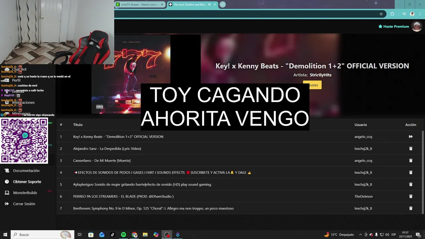This screenshot has height=239, width=425.
Task: Click the taskbar Buscar search box
Action: pos(42,235)
